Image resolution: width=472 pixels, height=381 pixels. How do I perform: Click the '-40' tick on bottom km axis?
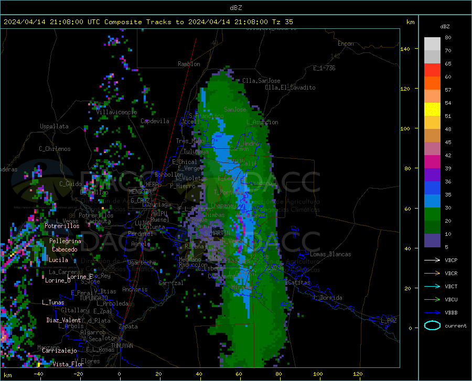coord(38,374)
